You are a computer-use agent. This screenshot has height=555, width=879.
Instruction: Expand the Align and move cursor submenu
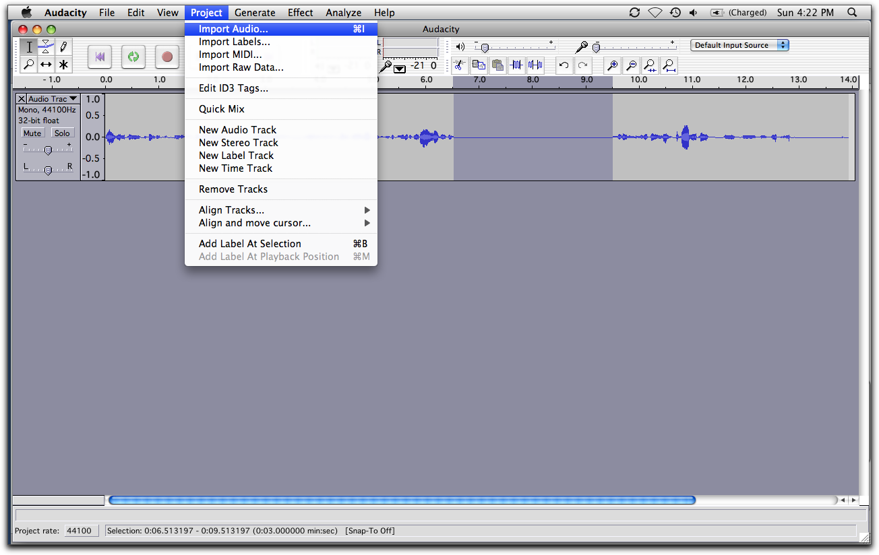281,223
